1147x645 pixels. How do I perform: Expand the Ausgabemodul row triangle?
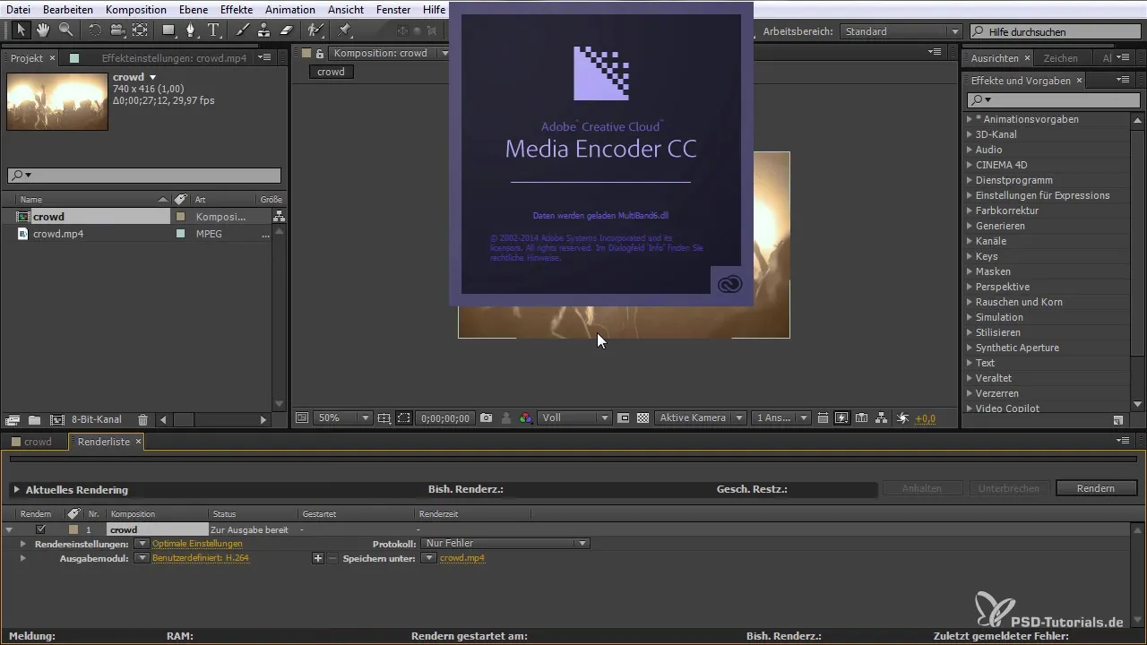(22, 558)
